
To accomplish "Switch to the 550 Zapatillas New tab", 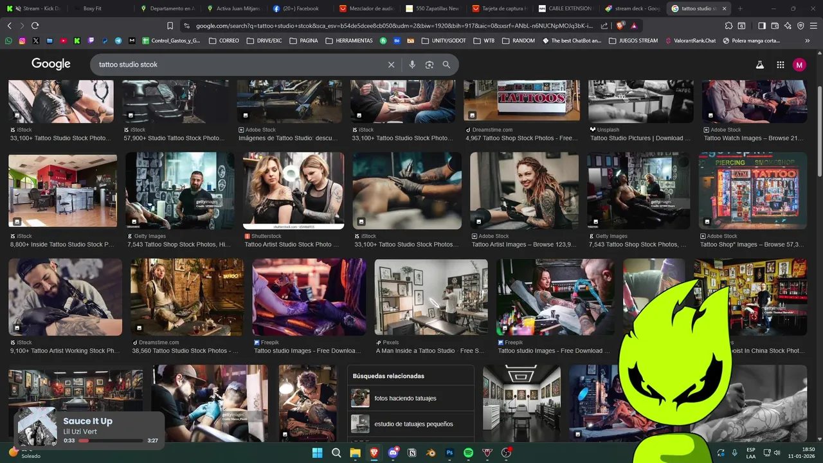I will [x=433, y=8].
